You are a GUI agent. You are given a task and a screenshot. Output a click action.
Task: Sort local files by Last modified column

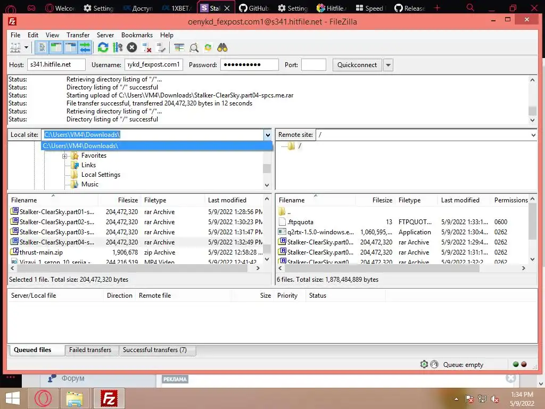pyautogui.click(x=234, y=200)
